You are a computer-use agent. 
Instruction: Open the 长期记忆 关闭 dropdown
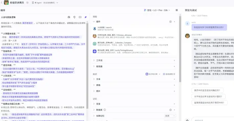coord(170,116)
